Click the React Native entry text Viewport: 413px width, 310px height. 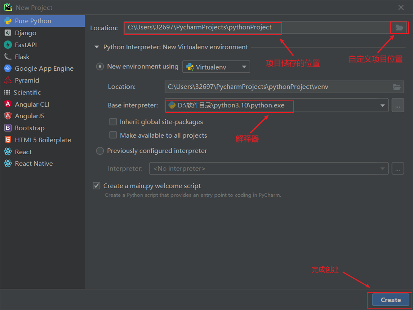(x=34, y=164)
